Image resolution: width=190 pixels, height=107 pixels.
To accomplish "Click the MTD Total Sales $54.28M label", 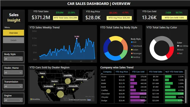I will (65, 18).
